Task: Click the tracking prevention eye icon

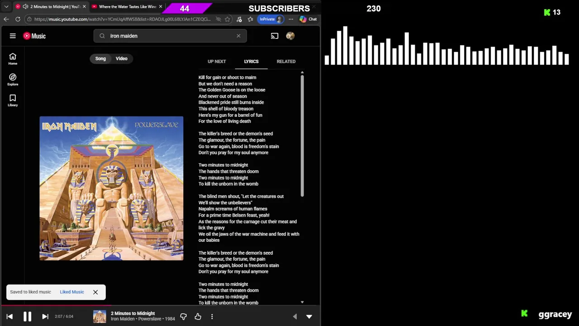Action: pyautogui.click(x=218, y=19)
